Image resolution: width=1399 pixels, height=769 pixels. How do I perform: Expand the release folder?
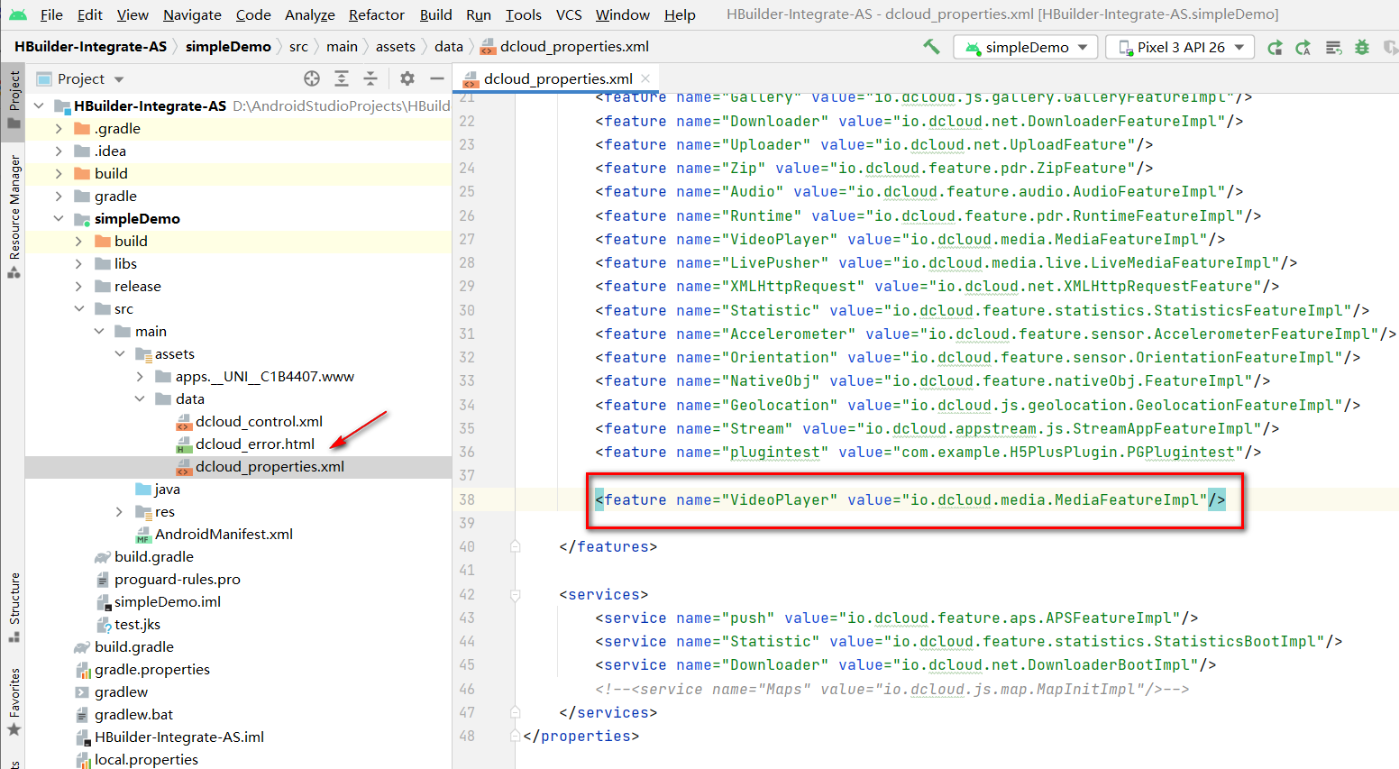point(78,286)
